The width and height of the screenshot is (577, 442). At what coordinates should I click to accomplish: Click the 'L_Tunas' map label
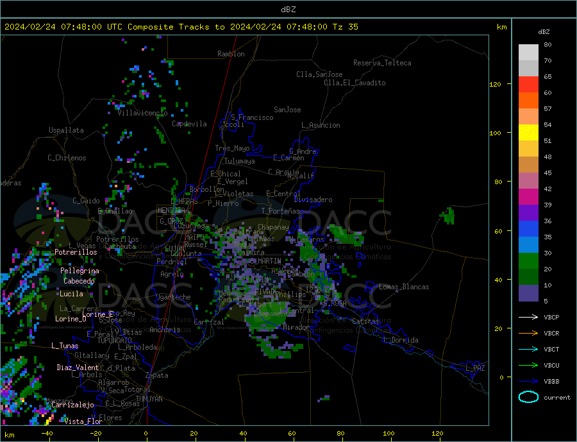(65, 346)
